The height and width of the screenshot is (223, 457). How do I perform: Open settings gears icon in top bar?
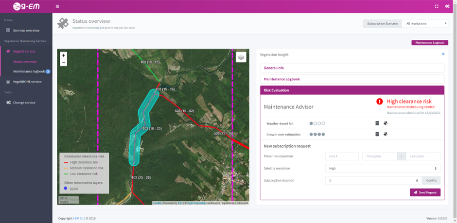pos(447,6)
